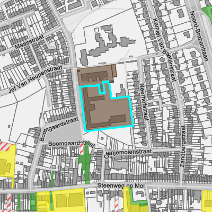212x212 pixels.
Task: Select the Maasstraat street label
Action: point(29,42)
